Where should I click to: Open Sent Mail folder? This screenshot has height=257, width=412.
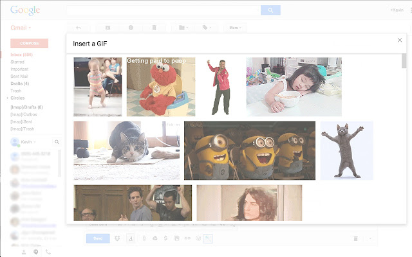coord(19,76)
